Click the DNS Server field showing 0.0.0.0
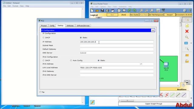194x109 pixels. click(117, 53)
